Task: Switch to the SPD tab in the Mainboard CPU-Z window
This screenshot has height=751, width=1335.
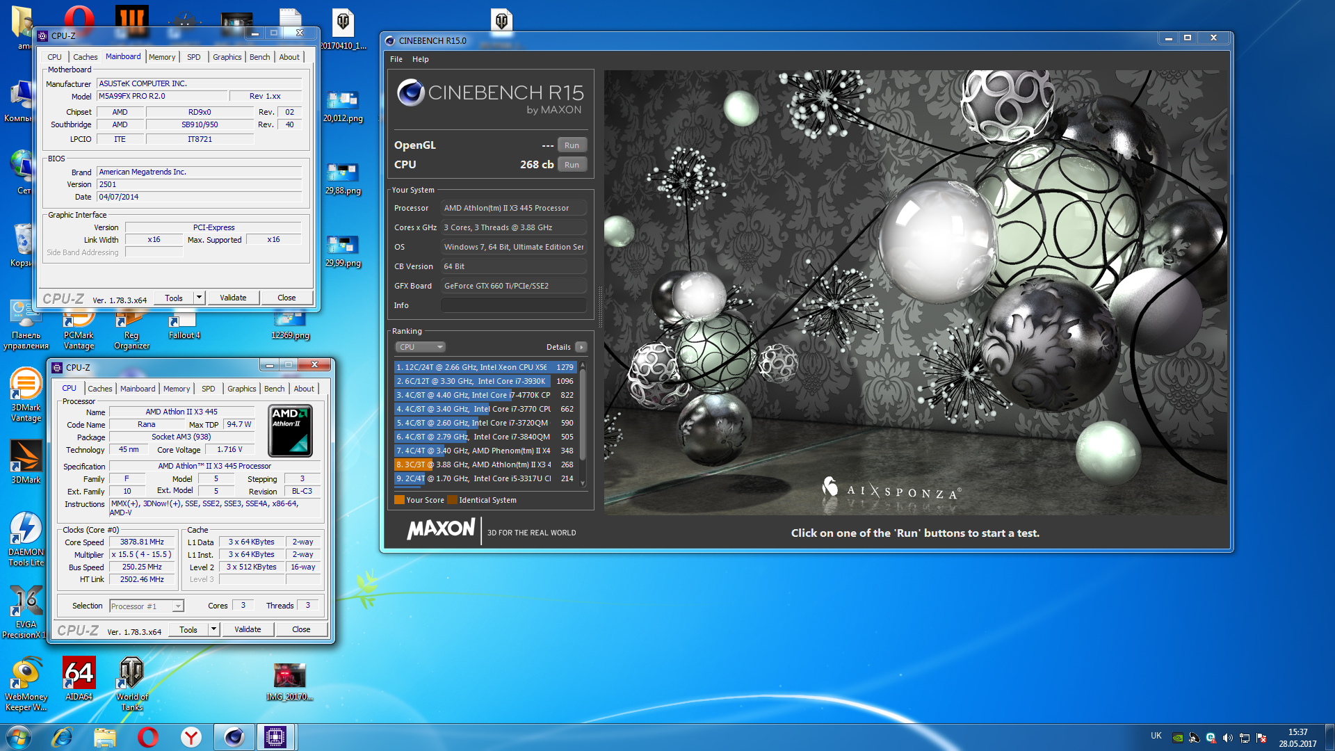Action: [194, 57]
